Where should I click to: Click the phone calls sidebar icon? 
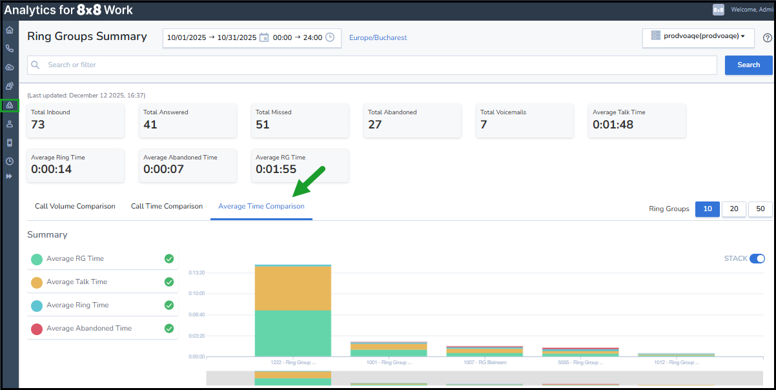tap(10, 48)
